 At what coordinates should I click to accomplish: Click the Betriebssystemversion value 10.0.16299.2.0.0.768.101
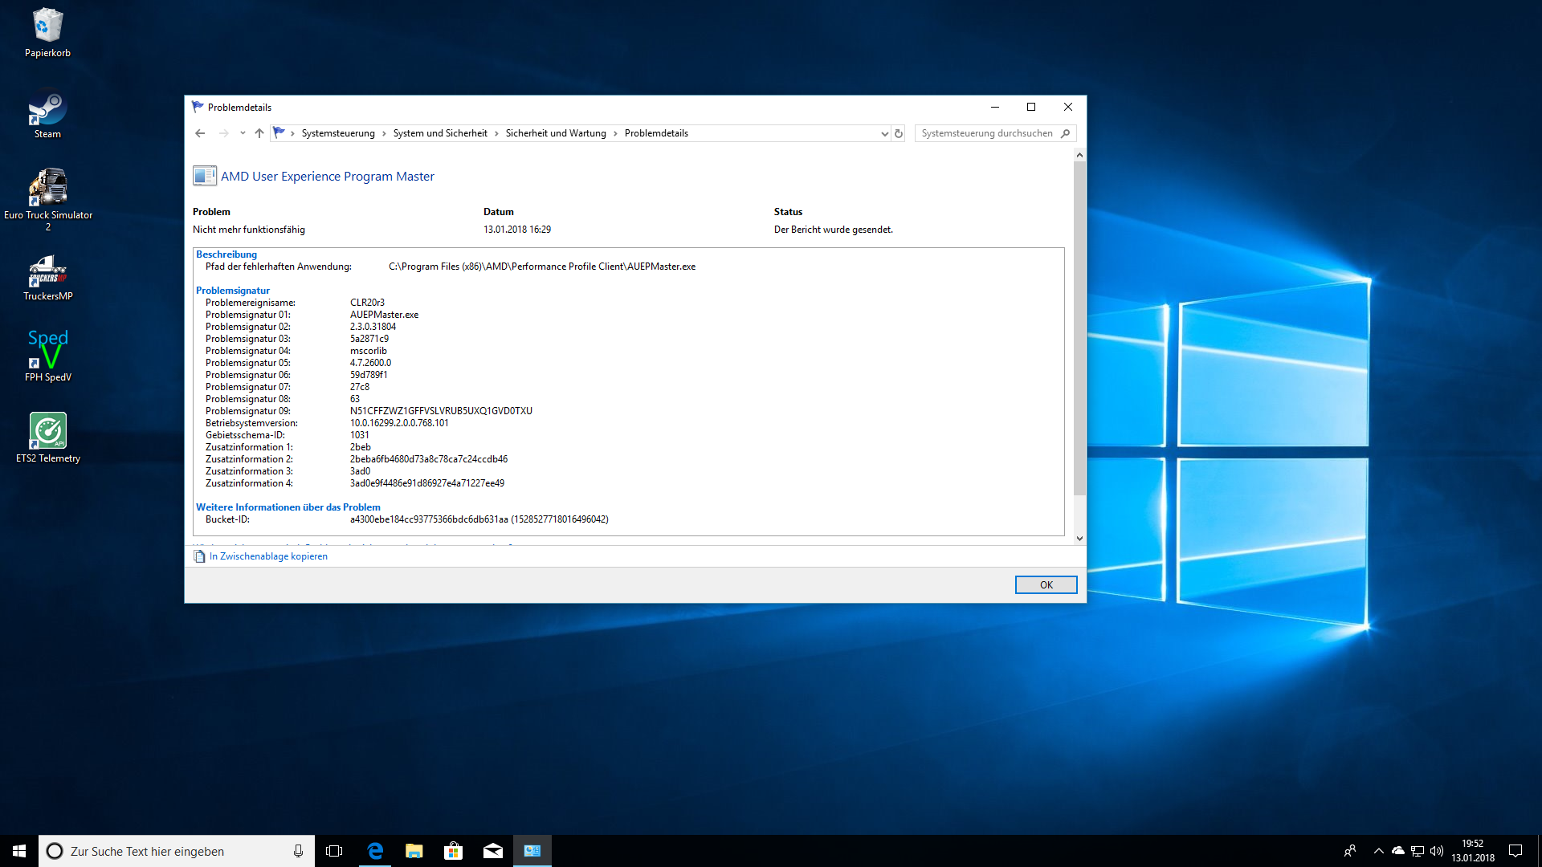[x=399, y=423]
